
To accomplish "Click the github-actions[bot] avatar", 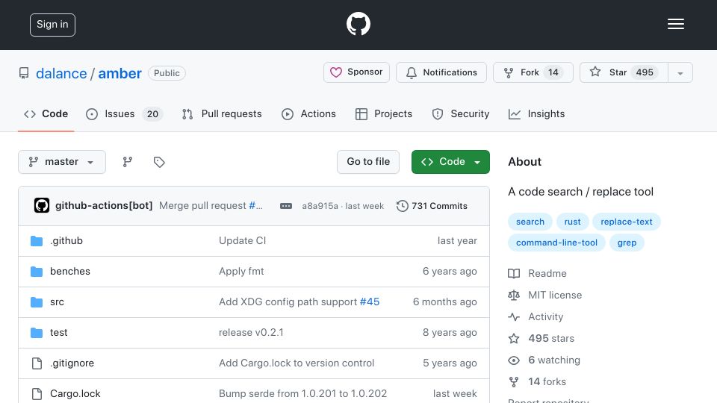I will 42,206.
